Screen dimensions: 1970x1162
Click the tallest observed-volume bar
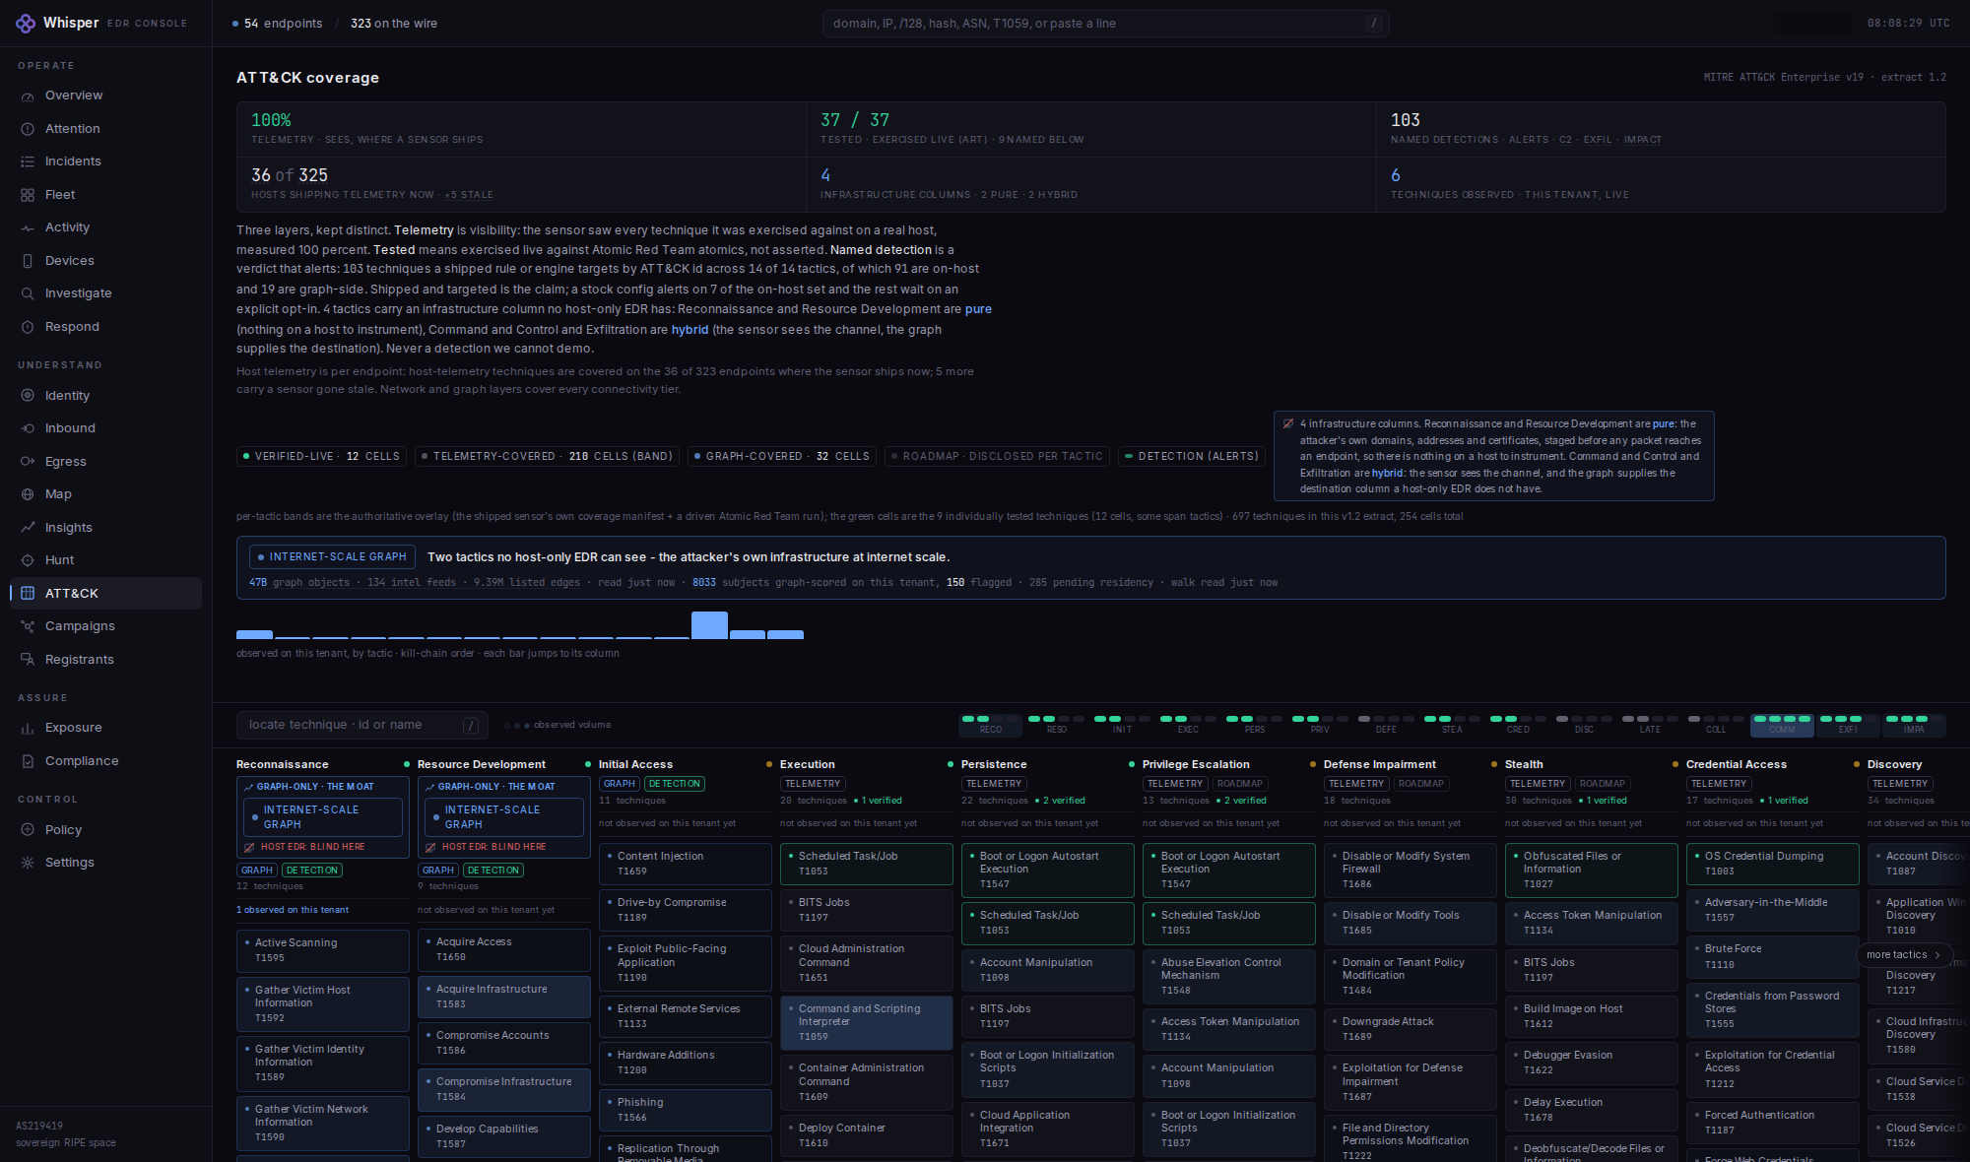709,625
